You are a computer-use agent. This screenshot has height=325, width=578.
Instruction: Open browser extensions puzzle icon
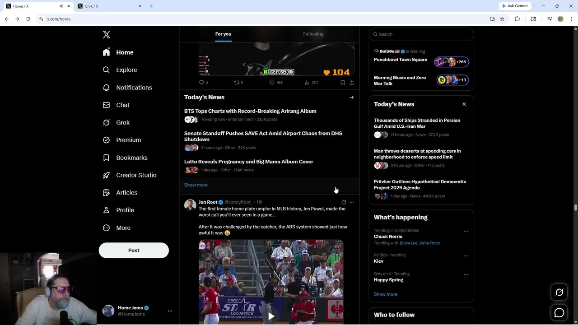pyautogui.click(x=517, y=19)
